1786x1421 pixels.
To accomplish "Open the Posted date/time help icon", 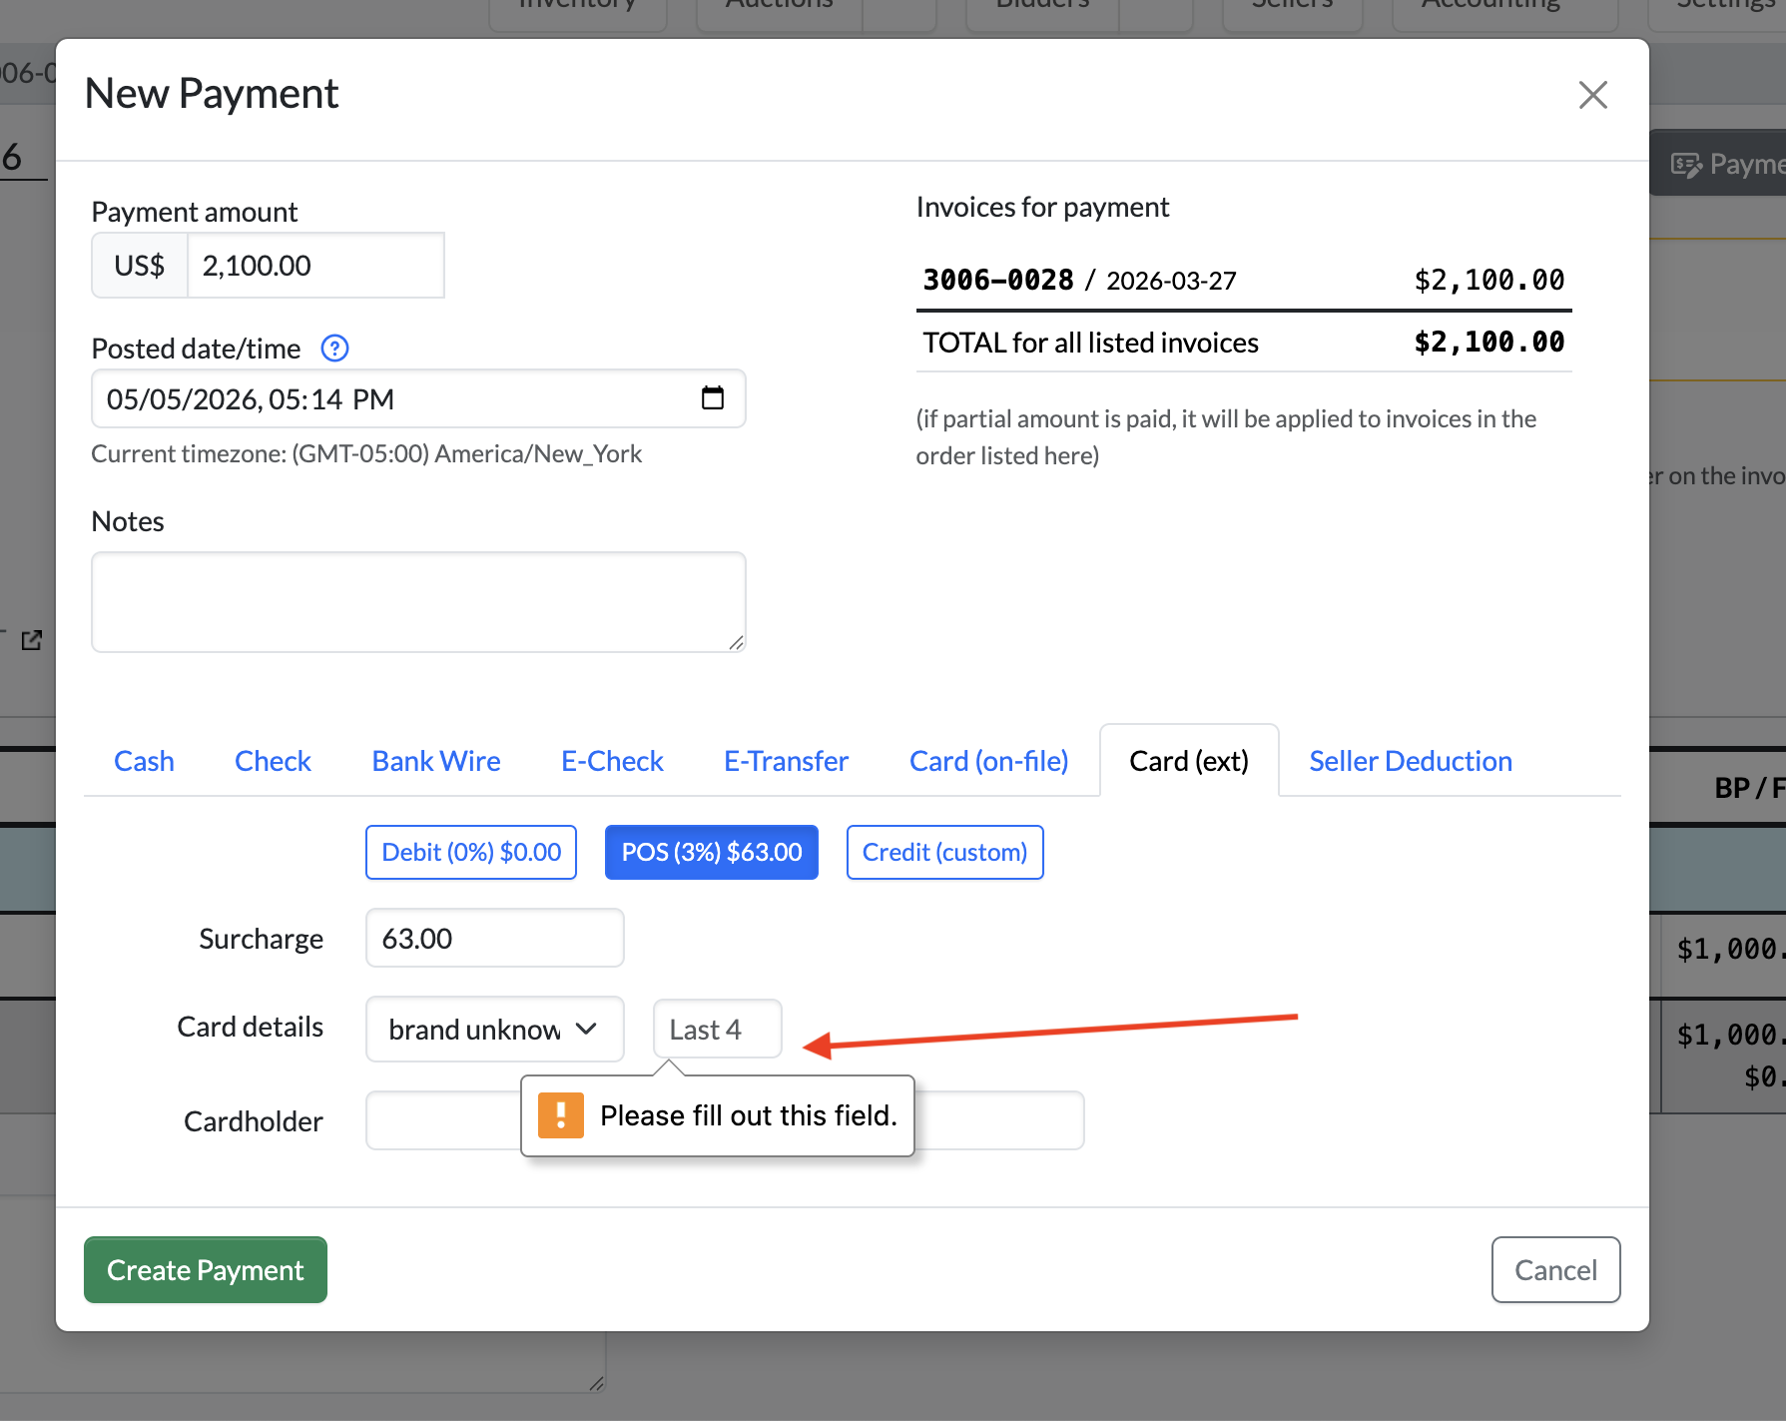I will [x=334, y=349].
